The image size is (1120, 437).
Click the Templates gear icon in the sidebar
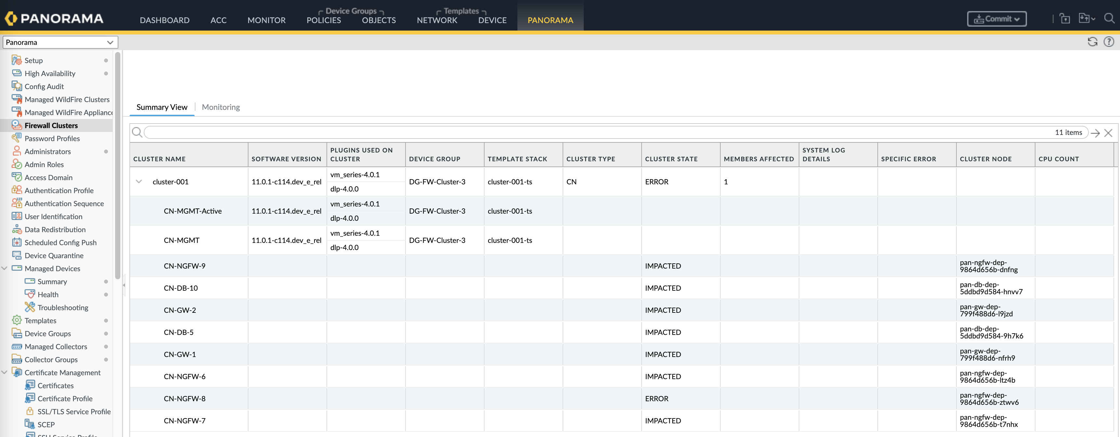(17, 321)
